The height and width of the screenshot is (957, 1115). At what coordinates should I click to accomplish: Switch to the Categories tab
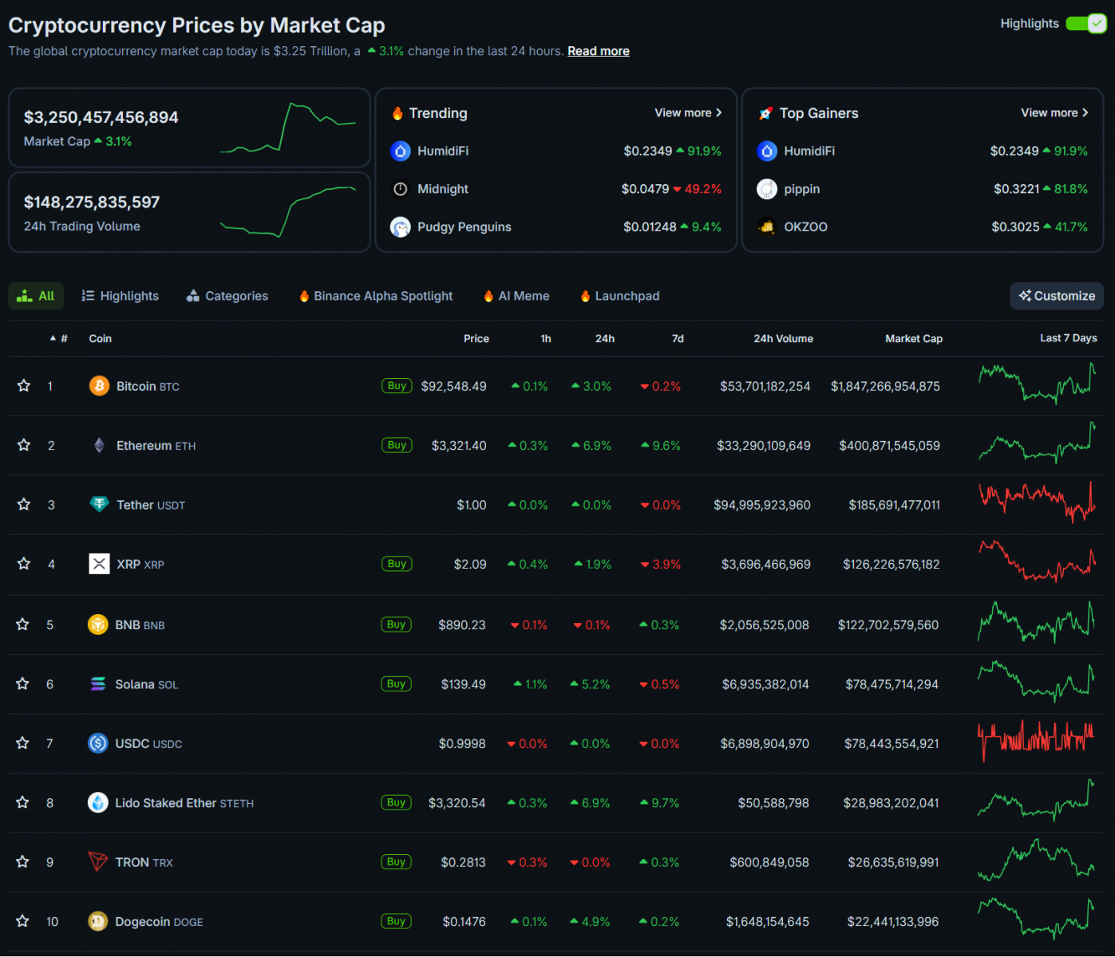point(227,296)
